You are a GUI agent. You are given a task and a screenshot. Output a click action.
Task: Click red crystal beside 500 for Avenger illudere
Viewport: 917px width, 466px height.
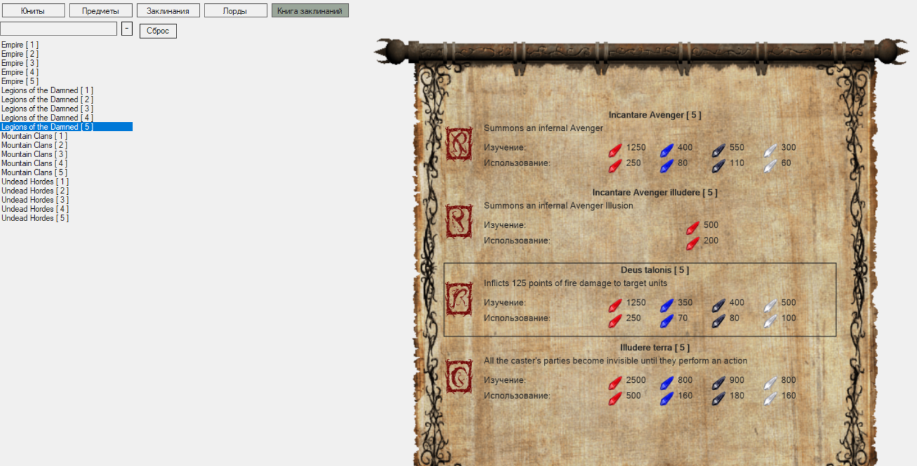coord(692,227)
